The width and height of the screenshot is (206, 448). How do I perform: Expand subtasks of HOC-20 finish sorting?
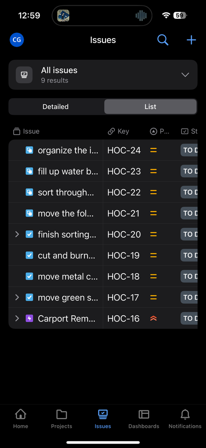(x=17, y=234)
